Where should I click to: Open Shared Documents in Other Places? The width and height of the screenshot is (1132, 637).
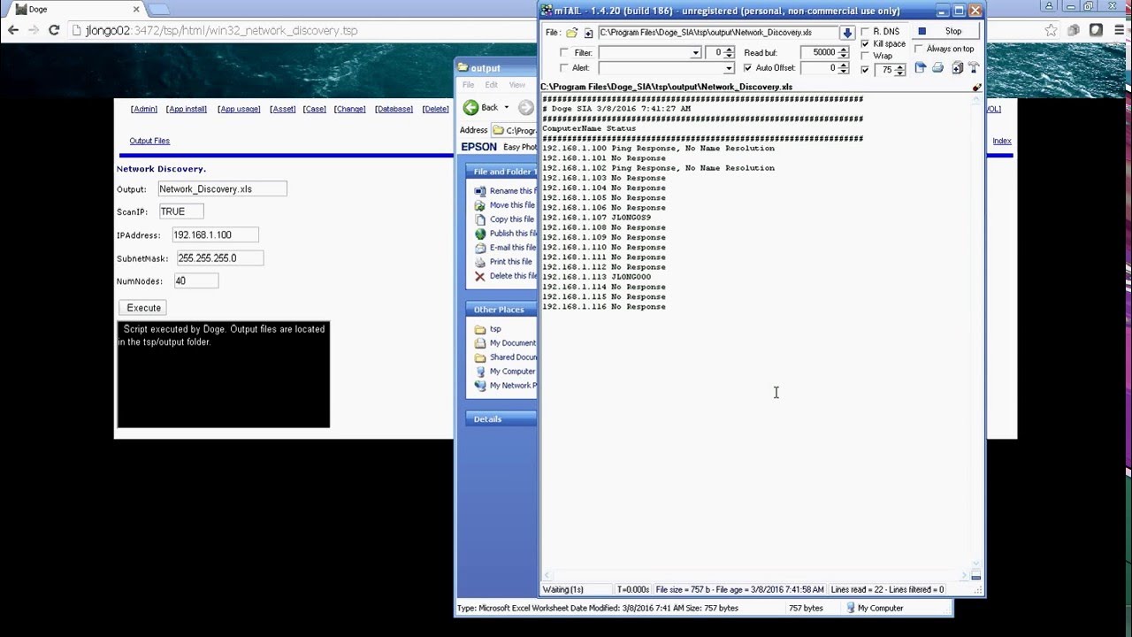coord(505,357)
